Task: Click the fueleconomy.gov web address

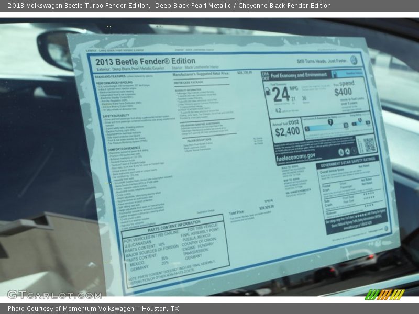Action: 295,156
